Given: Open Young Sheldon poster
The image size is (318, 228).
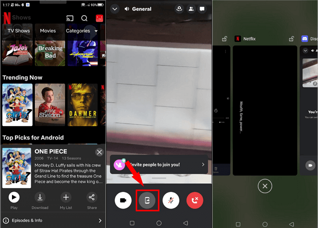Looking at the screenshot, I should (50, 105).
